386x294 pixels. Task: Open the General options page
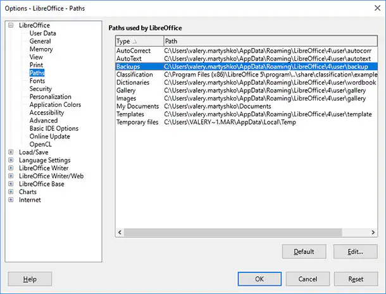click(x=40, y=41)
